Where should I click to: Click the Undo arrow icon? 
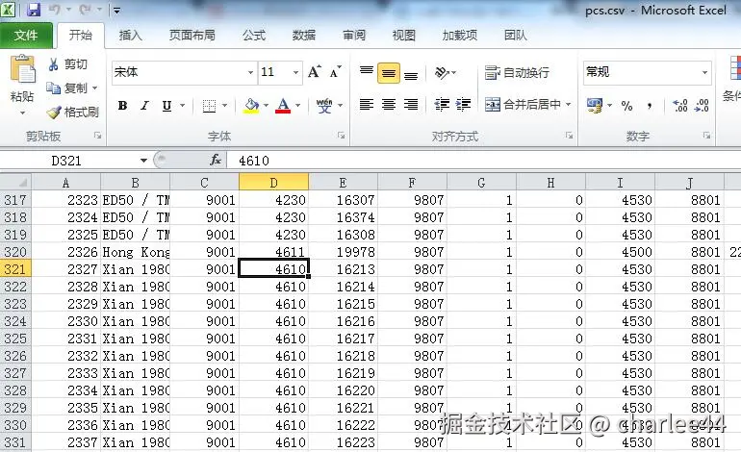pos(55,10)
